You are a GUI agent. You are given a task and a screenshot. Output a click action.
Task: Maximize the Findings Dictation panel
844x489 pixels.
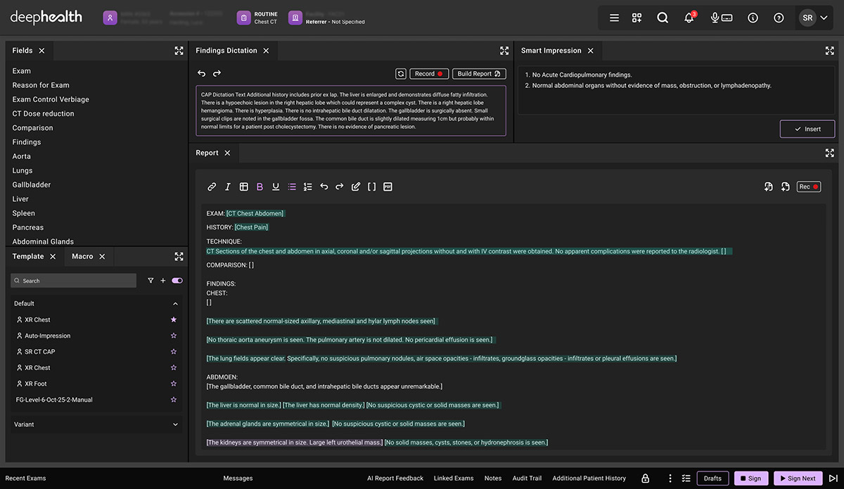click(504, 51)
